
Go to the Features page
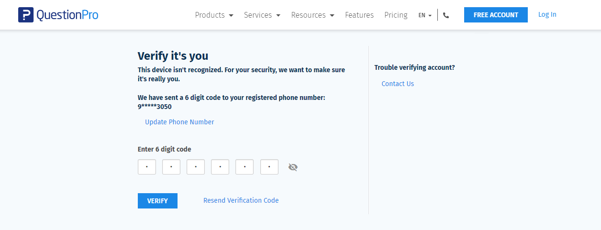359,15
